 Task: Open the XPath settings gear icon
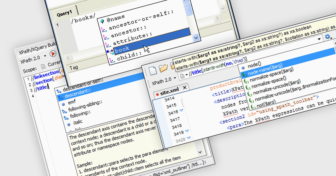pyautogui.click(x=327, y=36)
